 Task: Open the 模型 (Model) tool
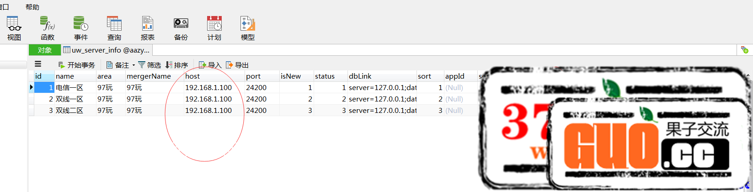[248, 28]
